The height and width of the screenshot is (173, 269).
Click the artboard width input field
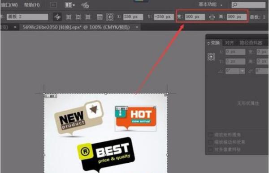195,17
